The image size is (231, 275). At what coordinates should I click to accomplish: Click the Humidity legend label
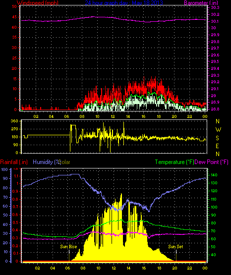[47, 162]
